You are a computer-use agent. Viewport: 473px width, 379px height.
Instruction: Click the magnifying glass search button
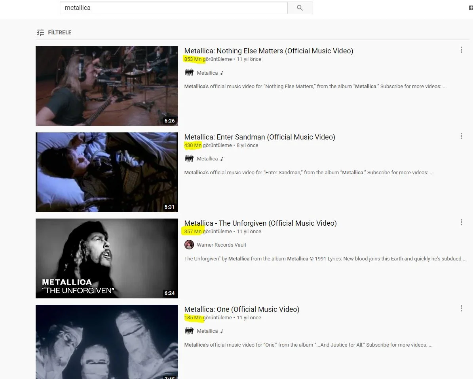coord(300,8)
